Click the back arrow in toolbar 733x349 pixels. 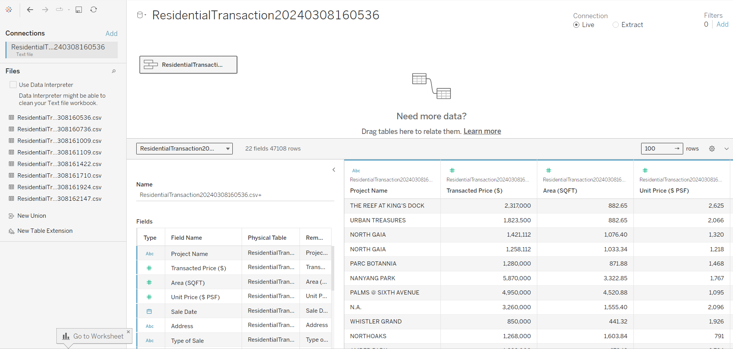point(30,10)
